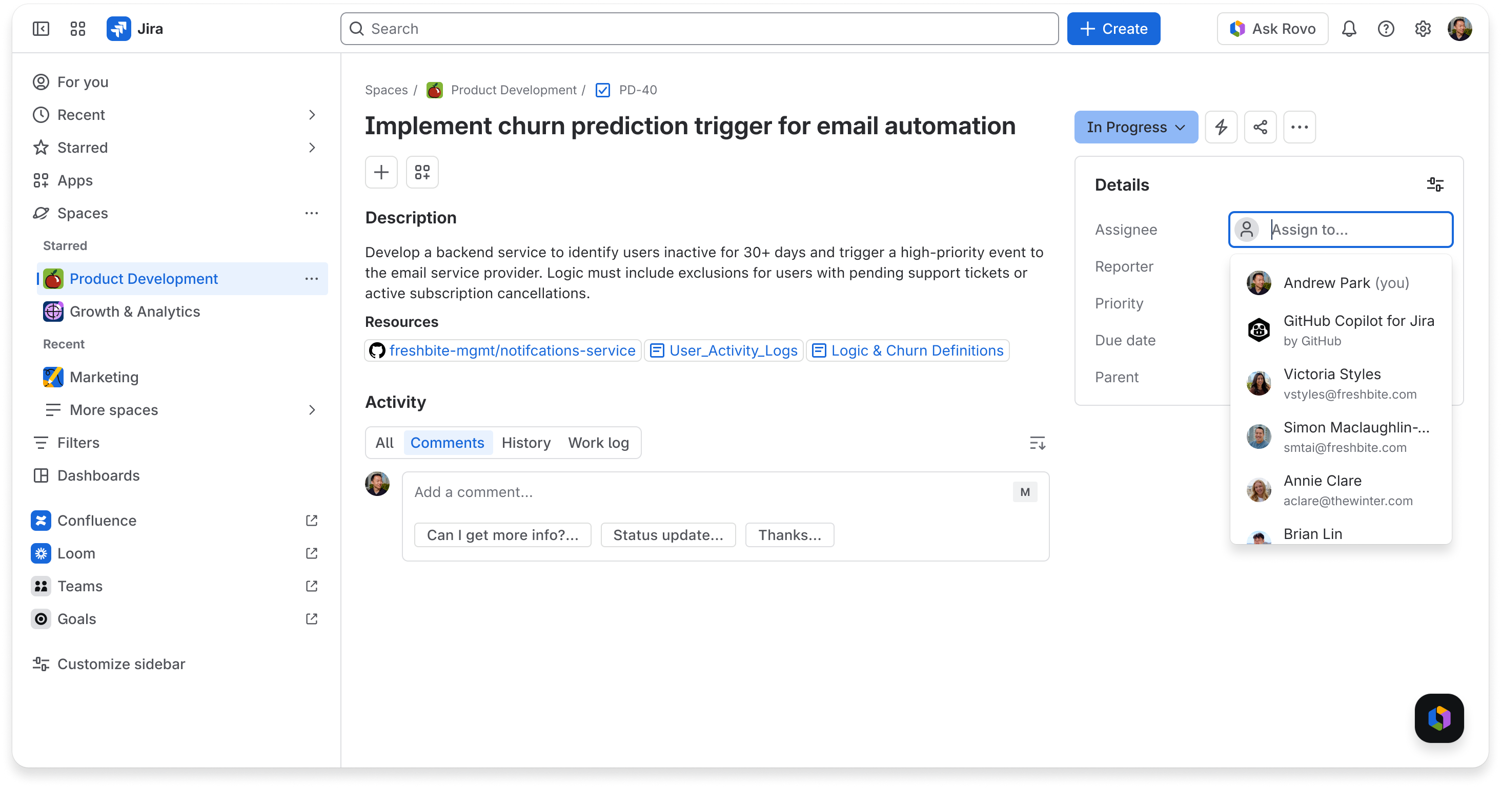Switch to the Work log tab
1501x788 pixels.
(598, 443)
